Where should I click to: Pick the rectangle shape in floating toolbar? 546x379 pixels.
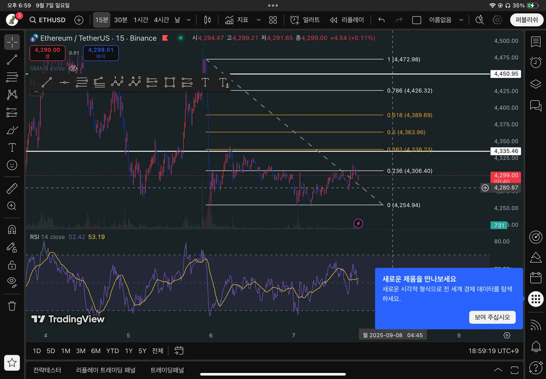click(x=170, y=82)
